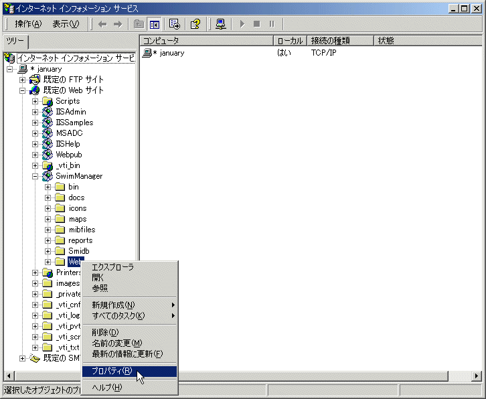The width and height of the screenshot is (486, 399).
Task: Click the horizontal scrollbar right arrow
Action: [476, 376]
